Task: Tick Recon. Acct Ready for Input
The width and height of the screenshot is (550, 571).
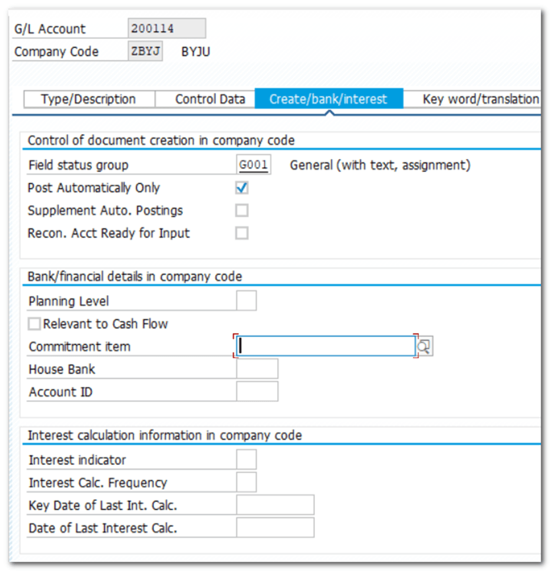Action: pyautogui.click(x=242, y=233)
